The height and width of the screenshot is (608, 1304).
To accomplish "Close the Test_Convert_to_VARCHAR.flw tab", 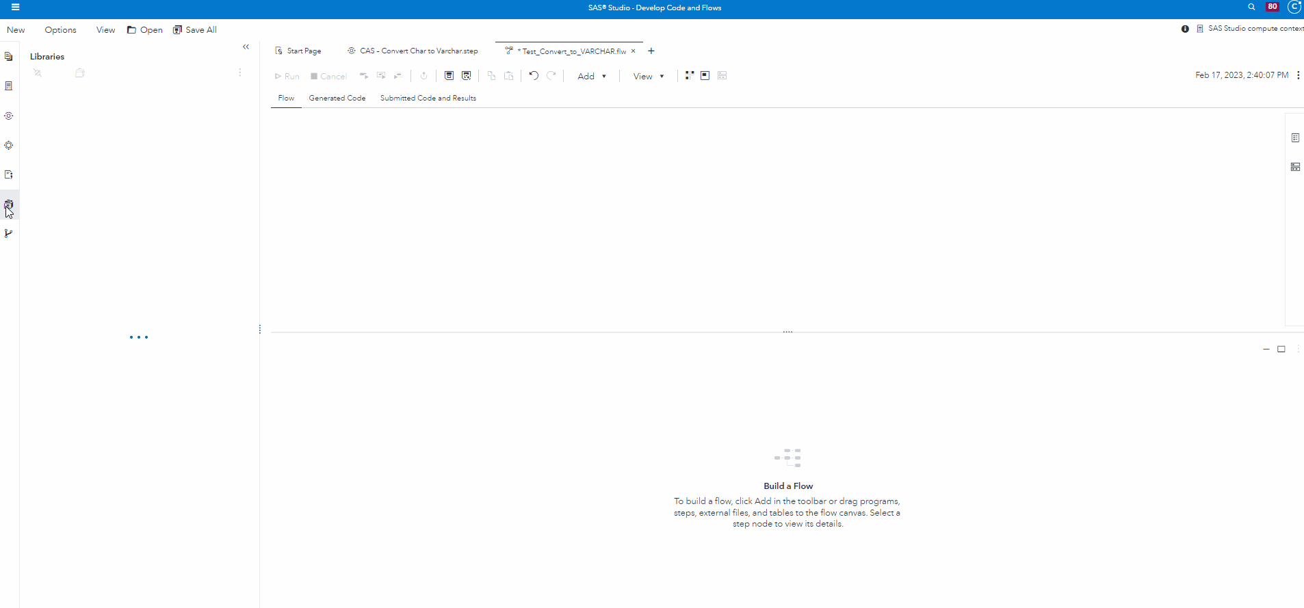I will [x=633, y=51].
